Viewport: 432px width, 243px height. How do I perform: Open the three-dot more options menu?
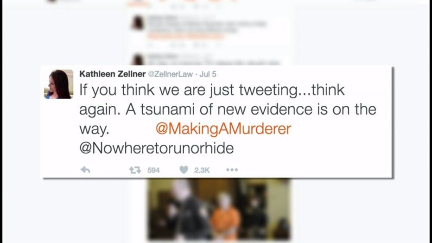click(232, 170)
